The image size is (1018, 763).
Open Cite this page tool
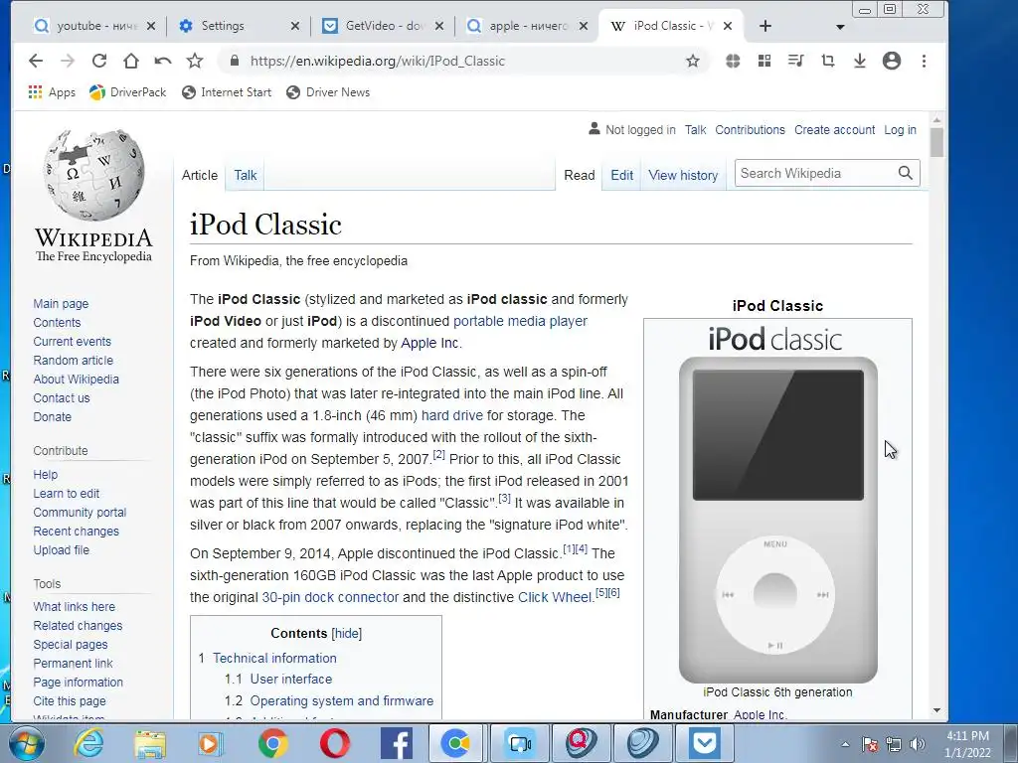70,701
